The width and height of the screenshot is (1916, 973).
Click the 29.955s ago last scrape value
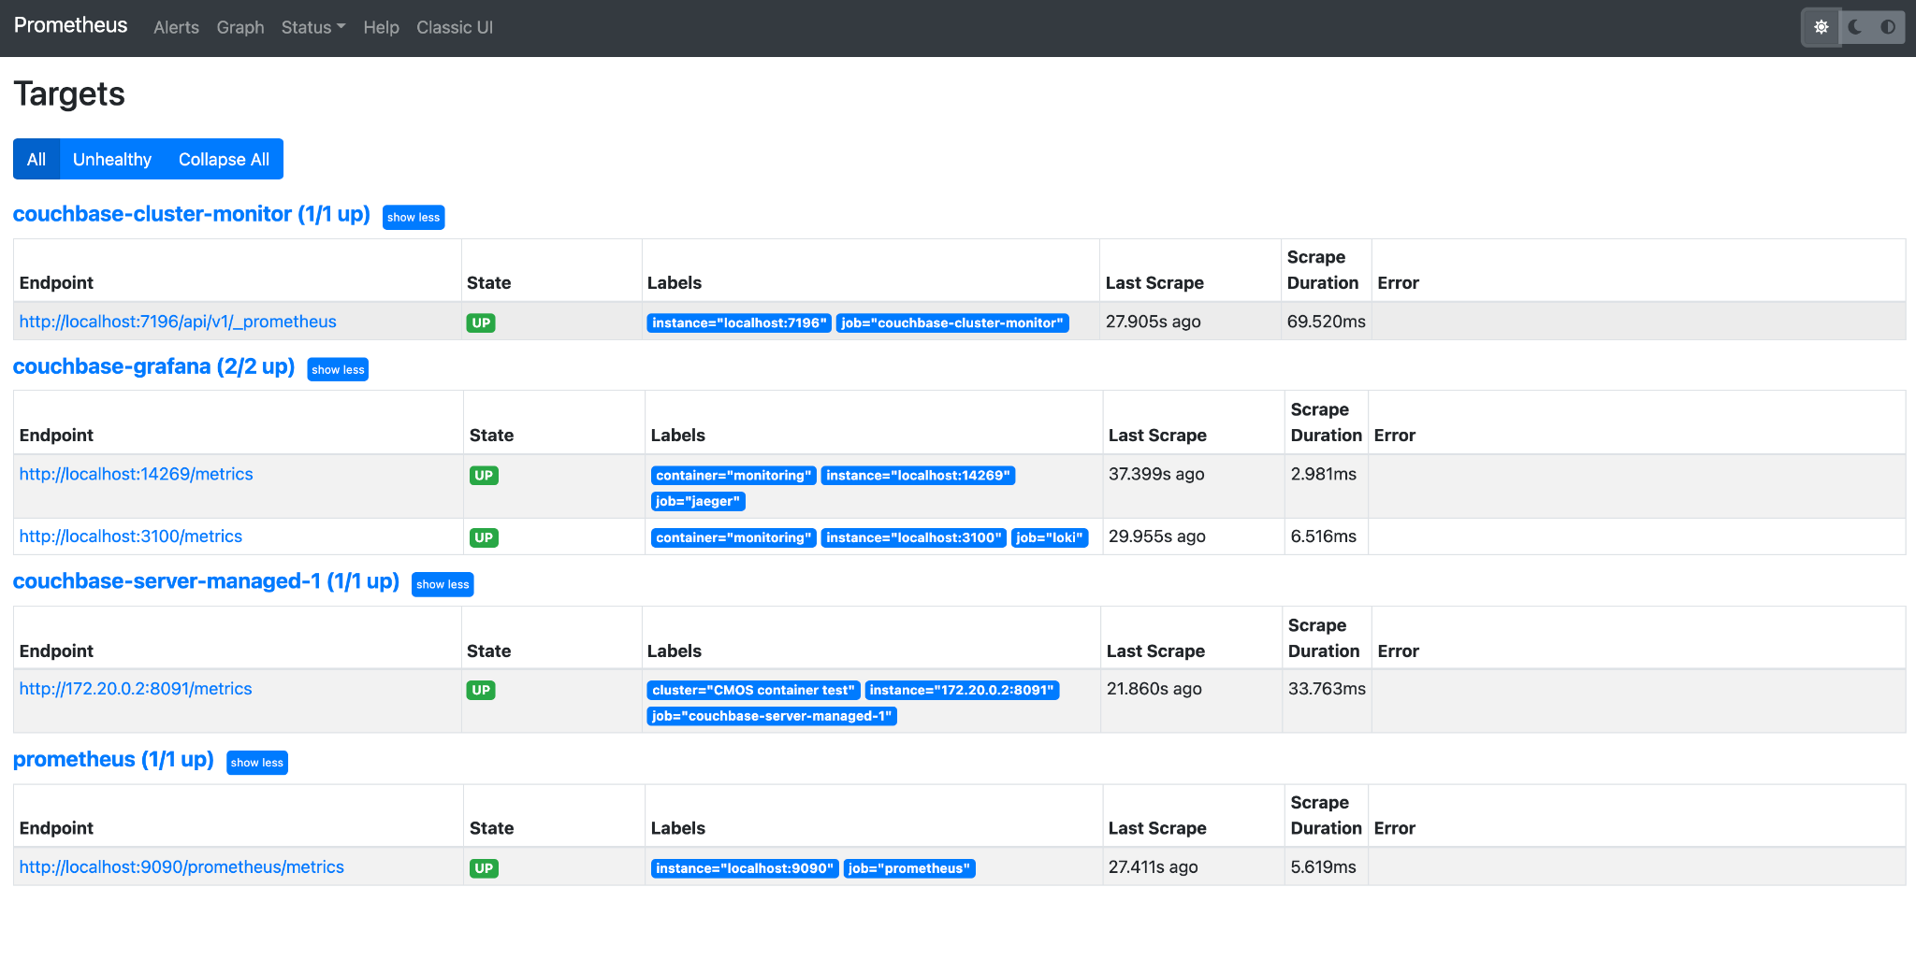[x=1156, y=537]
